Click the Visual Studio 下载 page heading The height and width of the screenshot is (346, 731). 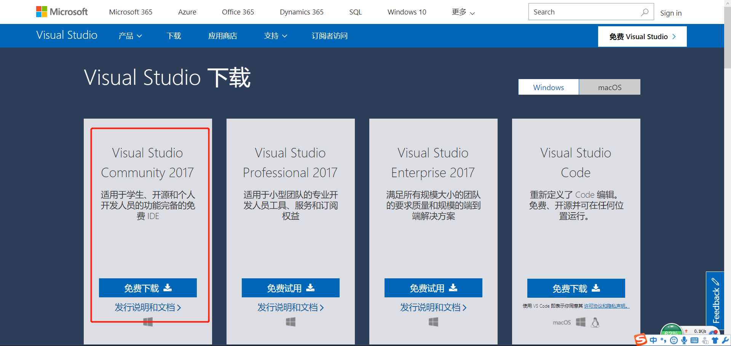(167, 77)
